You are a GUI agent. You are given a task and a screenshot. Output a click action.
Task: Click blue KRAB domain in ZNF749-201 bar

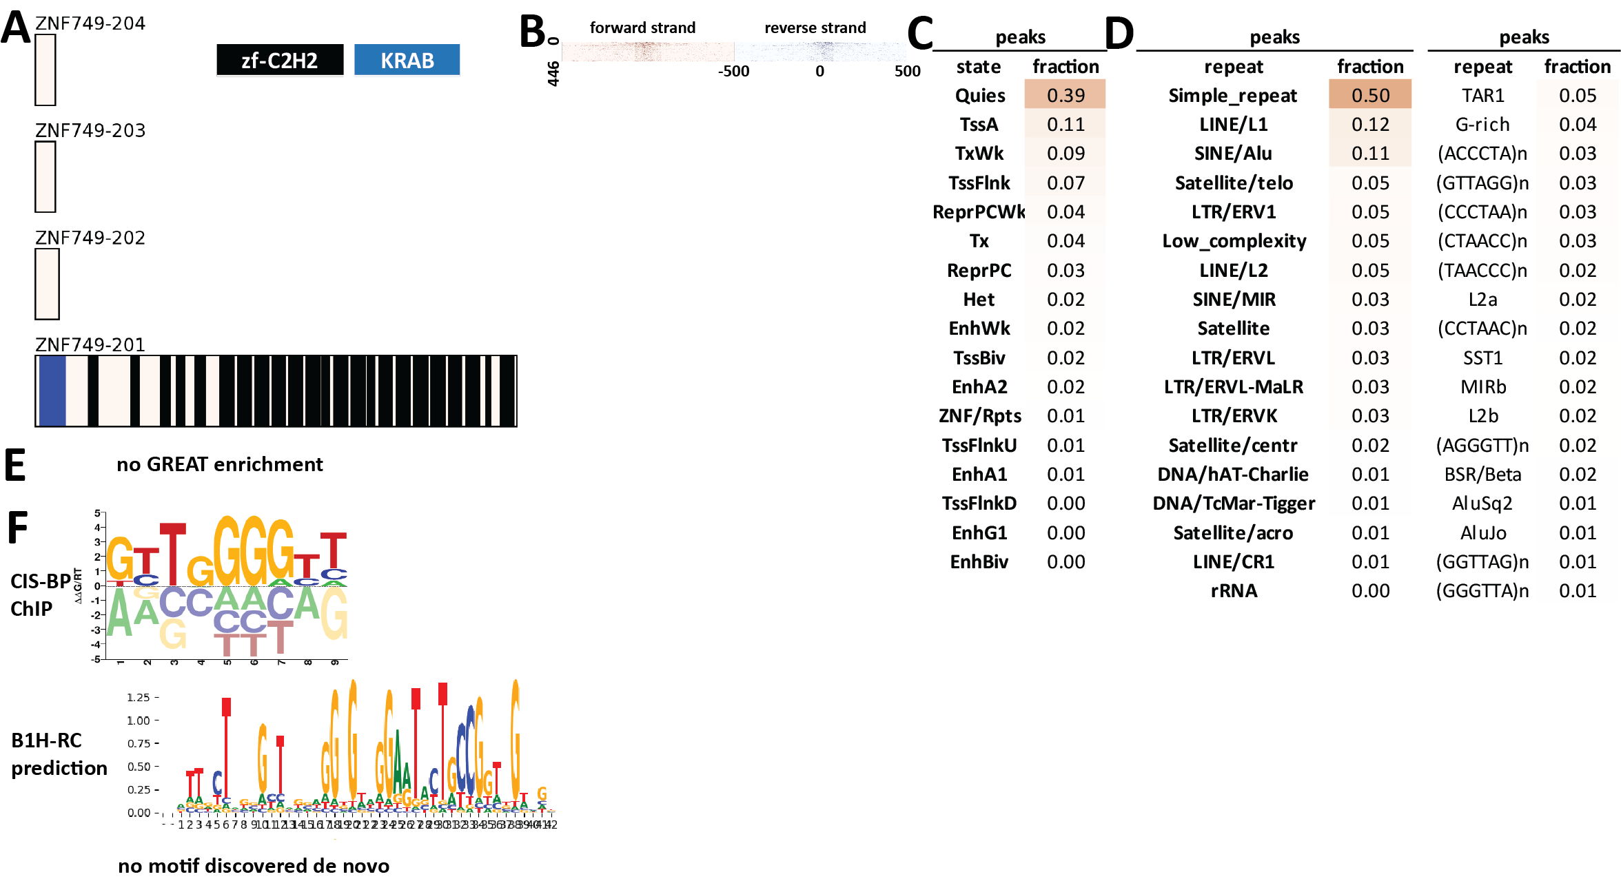(x=52, y=391)
